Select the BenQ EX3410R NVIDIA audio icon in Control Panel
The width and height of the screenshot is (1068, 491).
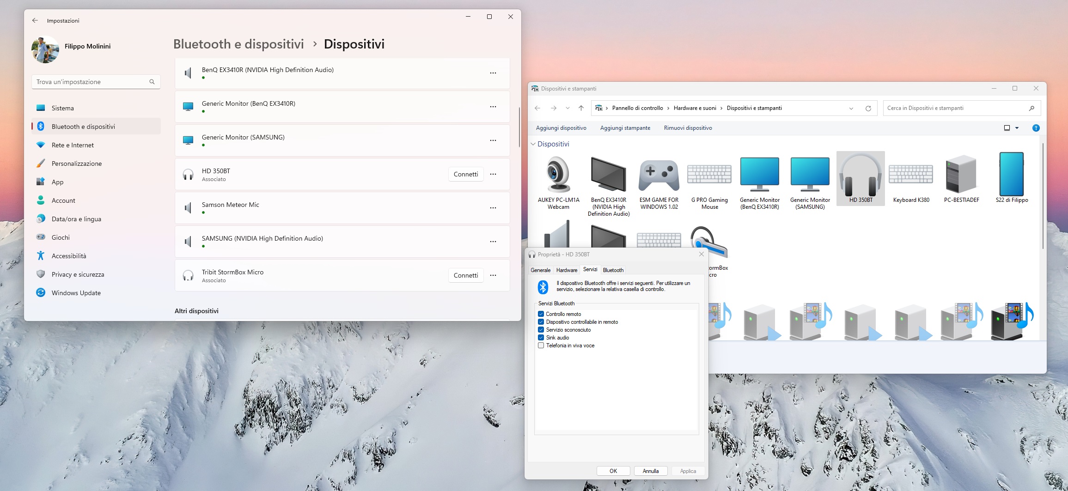click(x=609, y=186)
